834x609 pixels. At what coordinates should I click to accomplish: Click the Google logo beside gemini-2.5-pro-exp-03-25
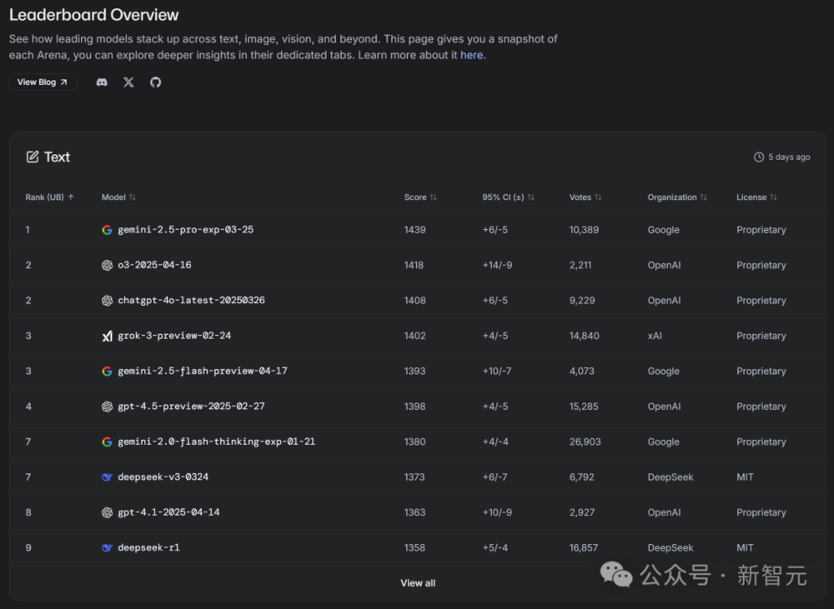107,230
